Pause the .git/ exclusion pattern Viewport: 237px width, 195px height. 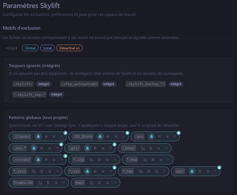(x=95, y=148)
